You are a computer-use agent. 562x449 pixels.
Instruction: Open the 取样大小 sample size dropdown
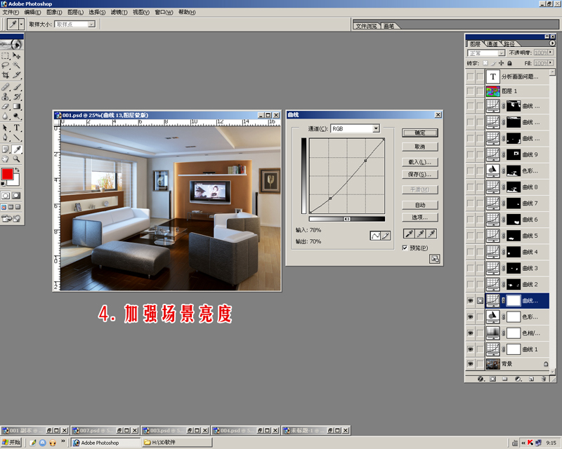[92, 24]
